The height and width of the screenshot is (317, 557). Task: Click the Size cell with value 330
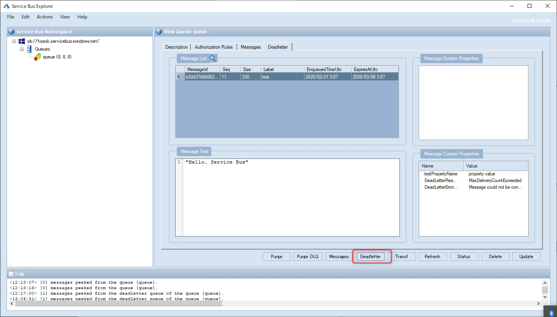coord(251,77)
